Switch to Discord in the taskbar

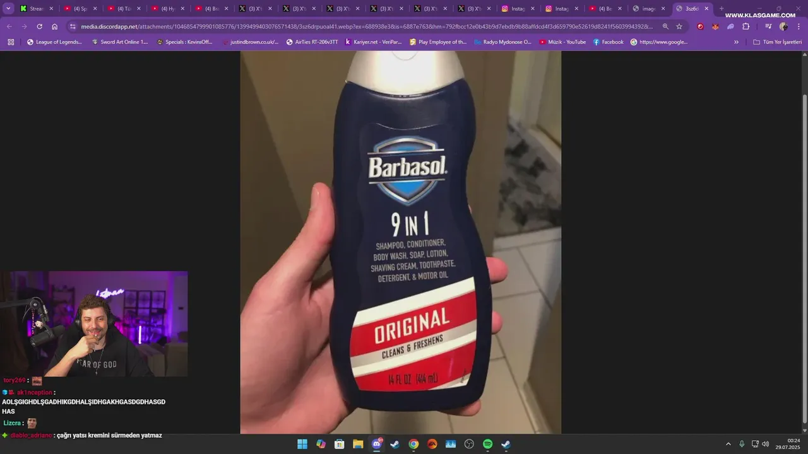(377, 444)
